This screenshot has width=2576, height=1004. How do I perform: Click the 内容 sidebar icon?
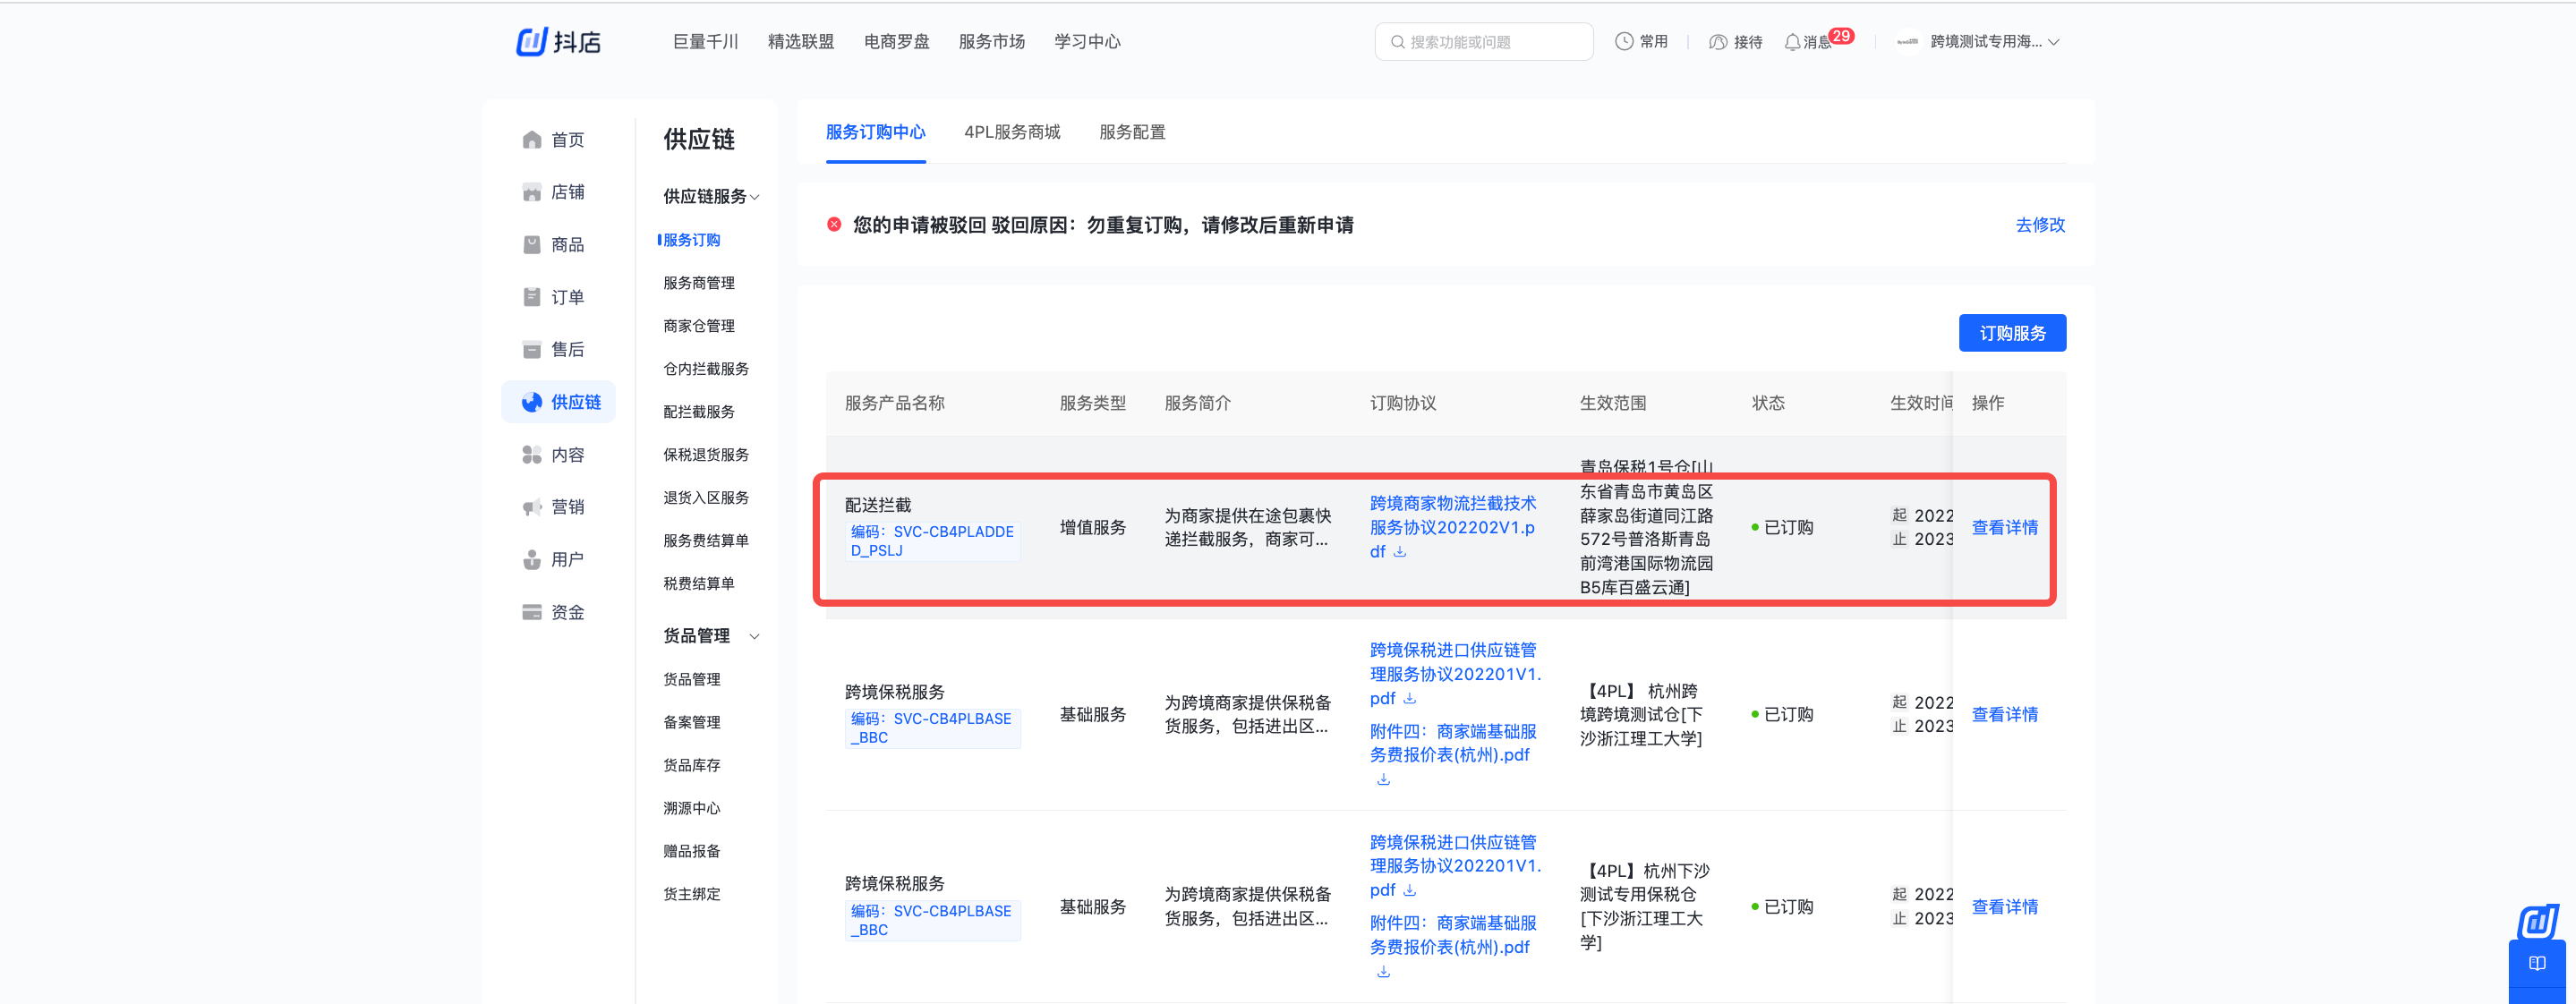532,455
